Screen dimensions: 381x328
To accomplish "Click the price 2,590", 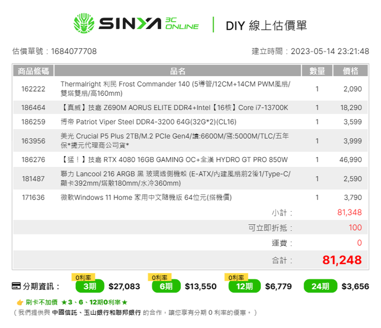I will 352,179.
